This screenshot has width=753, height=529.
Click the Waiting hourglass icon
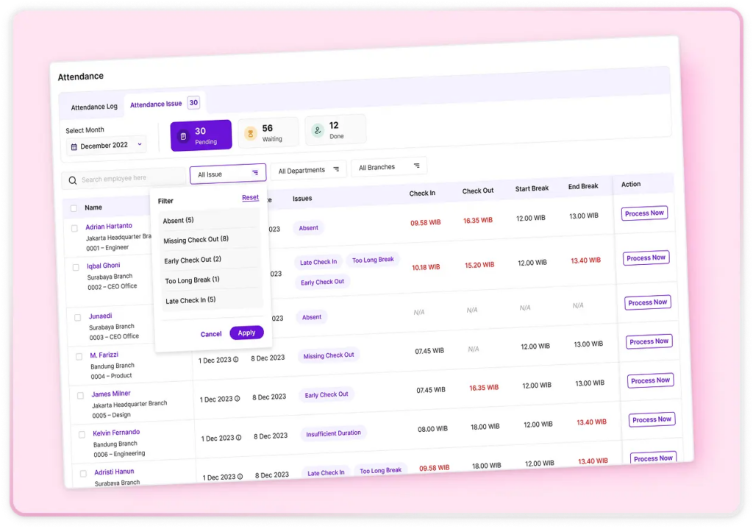coord(250,133)
